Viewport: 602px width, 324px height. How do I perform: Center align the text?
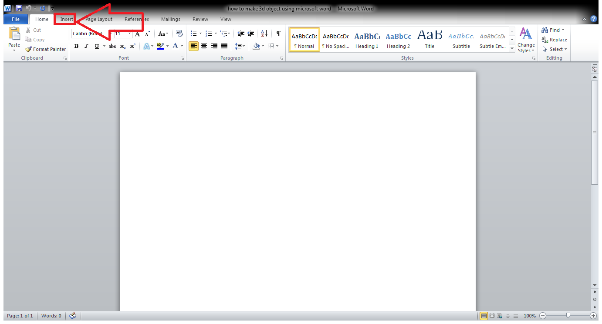pyautogui.click(x=203, y=46)
